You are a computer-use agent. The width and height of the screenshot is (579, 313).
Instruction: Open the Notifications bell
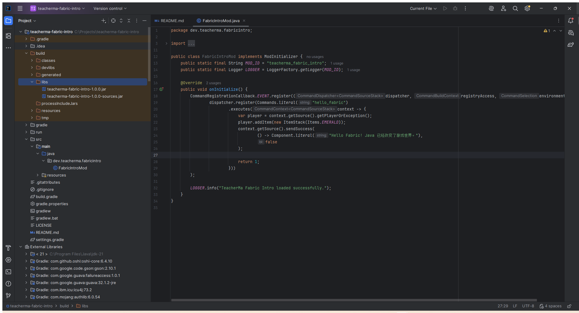[571, 21]
